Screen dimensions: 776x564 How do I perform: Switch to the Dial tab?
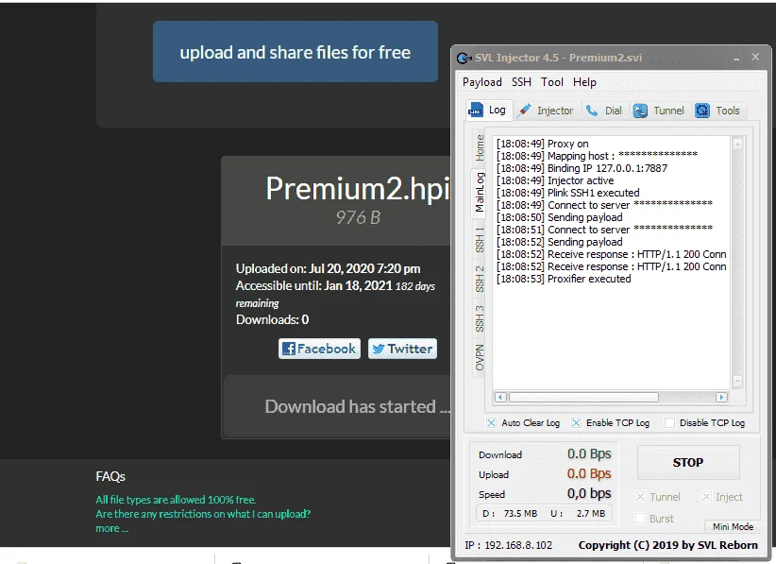(604, 111)
